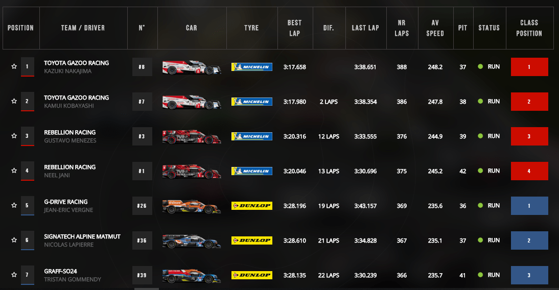Toggle star for Graff-SO24 row
Viewport: 559px width, 290px height.
pyautogui.click(x=14, y=275)
